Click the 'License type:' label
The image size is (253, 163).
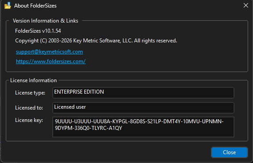coord(30,93)
